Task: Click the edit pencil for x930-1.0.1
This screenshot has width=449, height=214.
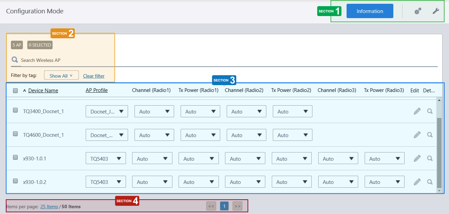Action: pyautogui.click(x=417, y=158)
